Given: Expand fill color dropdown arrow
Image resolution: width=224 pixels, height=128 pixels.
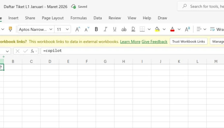Looking at the screenshot, I should pyautogui.click(x=164, y=29).
